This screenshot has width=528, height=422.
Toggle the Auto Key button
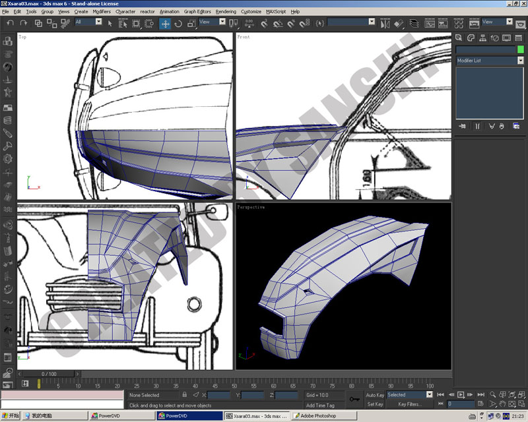(x=375, y=395)
